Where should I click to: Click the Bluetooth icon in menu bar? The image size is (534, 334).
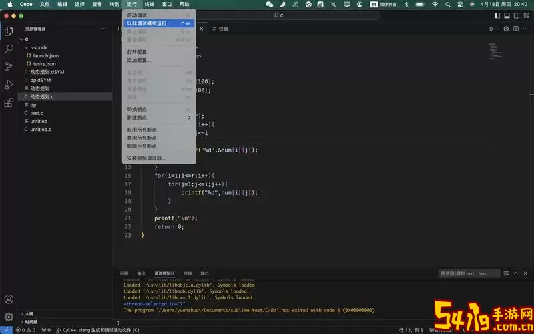coord(407,5)
